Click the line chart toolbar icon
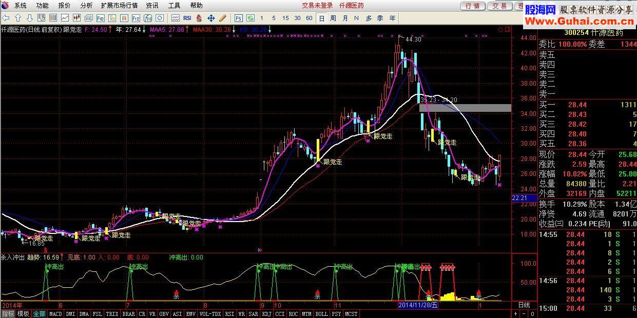637x318 pixels. click(x=65, y=18)
